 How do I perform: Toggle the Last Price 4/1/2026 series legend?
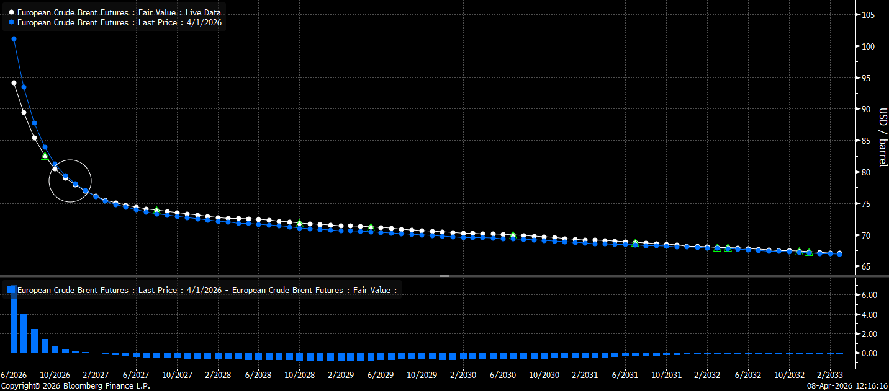coord(119,22)
